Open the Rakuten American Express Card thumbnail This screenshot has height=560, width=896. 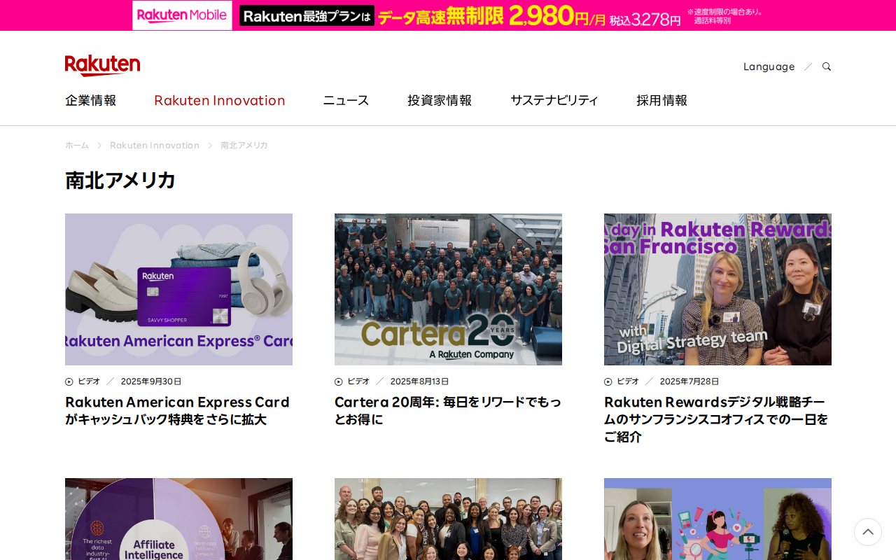tap(178, 289)
